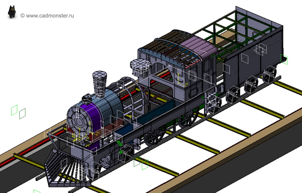The image size is (302, 193).
Task: Select the yellow axis system on cab
Action: [x=181, y=80]
